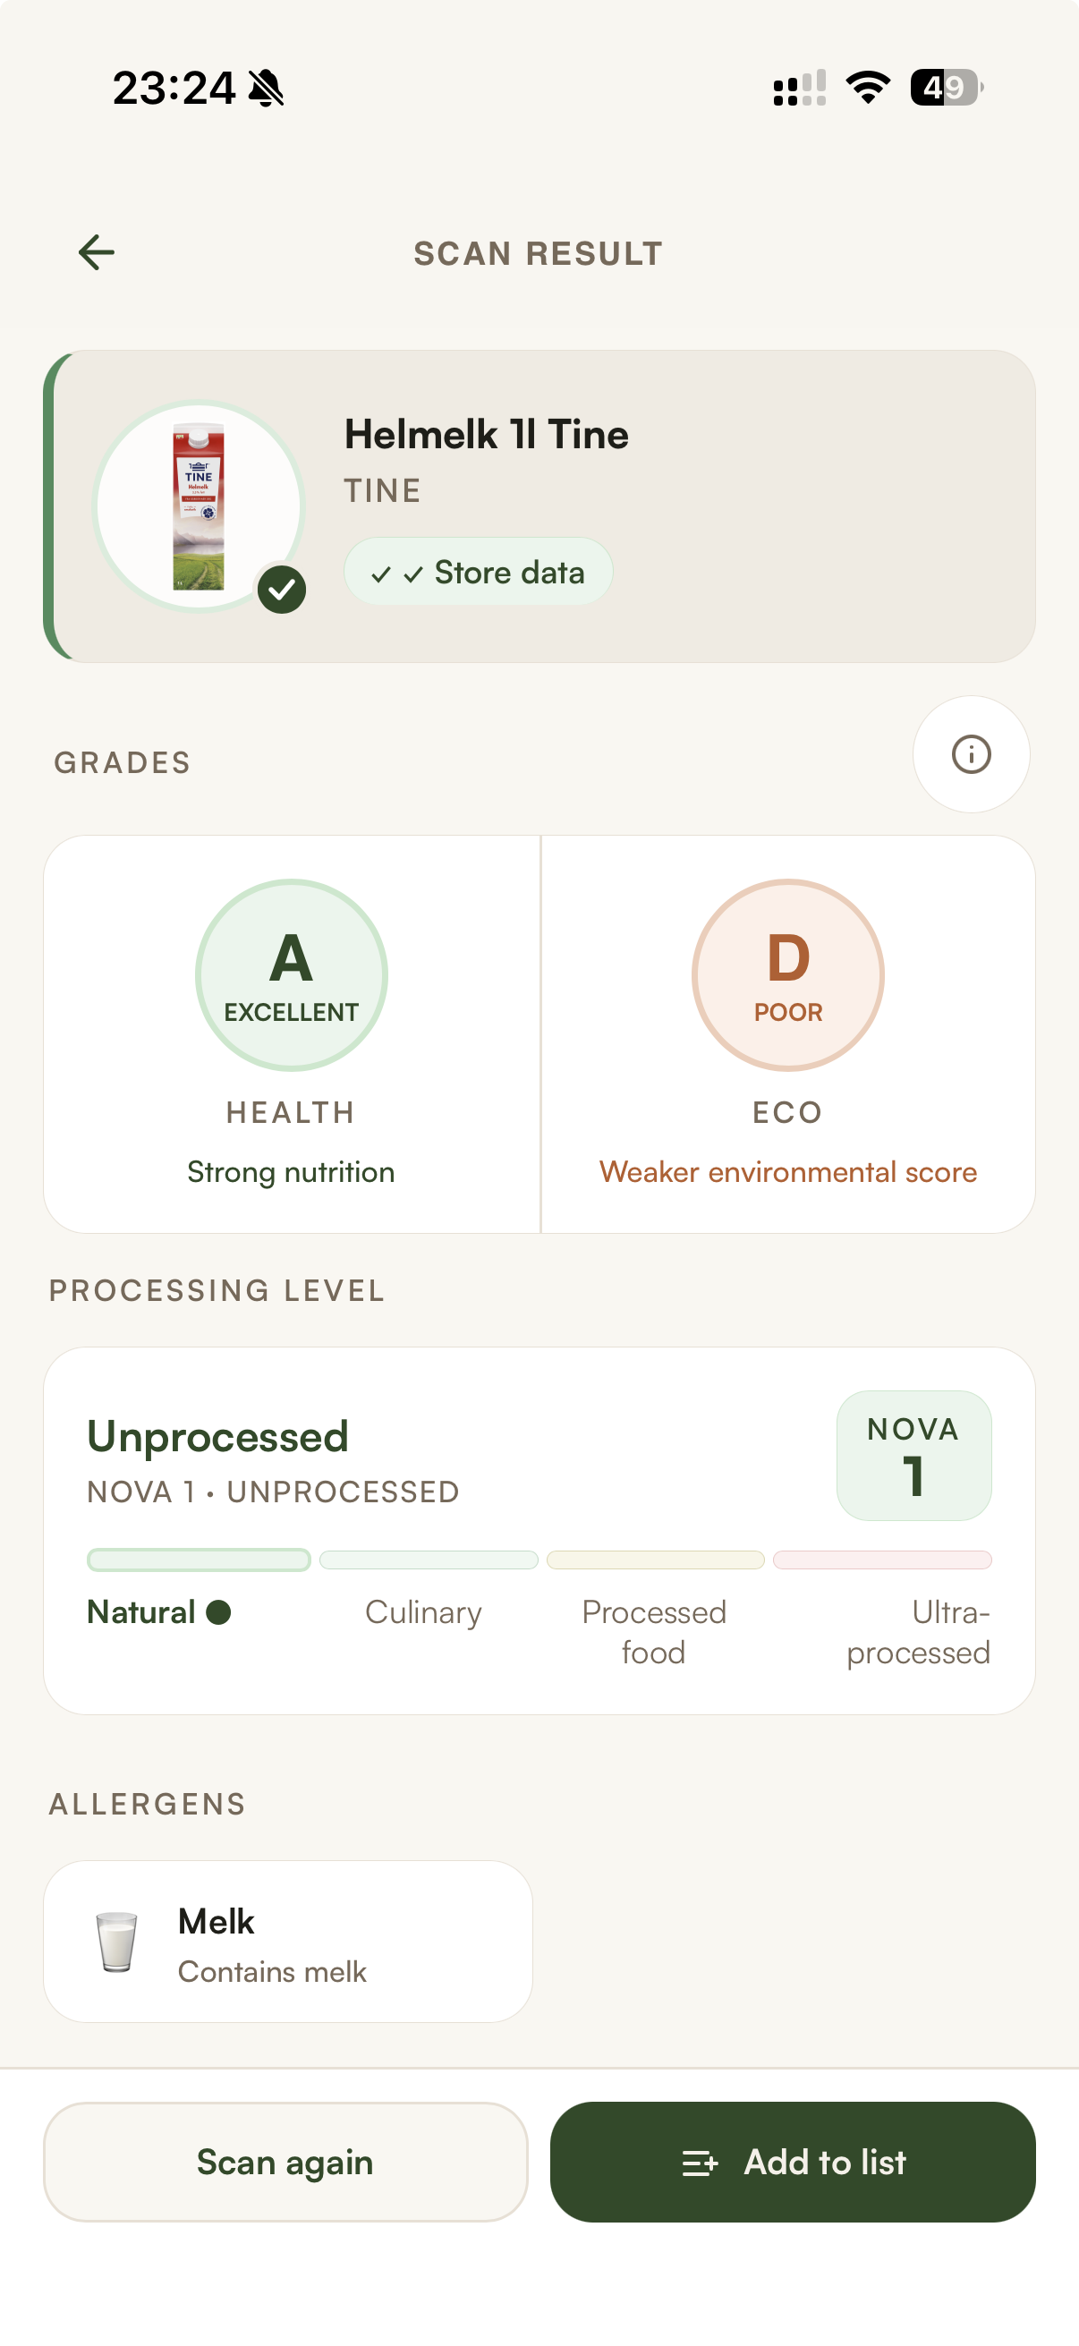Select the Culinary processing bar segment
Screen dimensions: 1079x2346
tap(429, 1560)
